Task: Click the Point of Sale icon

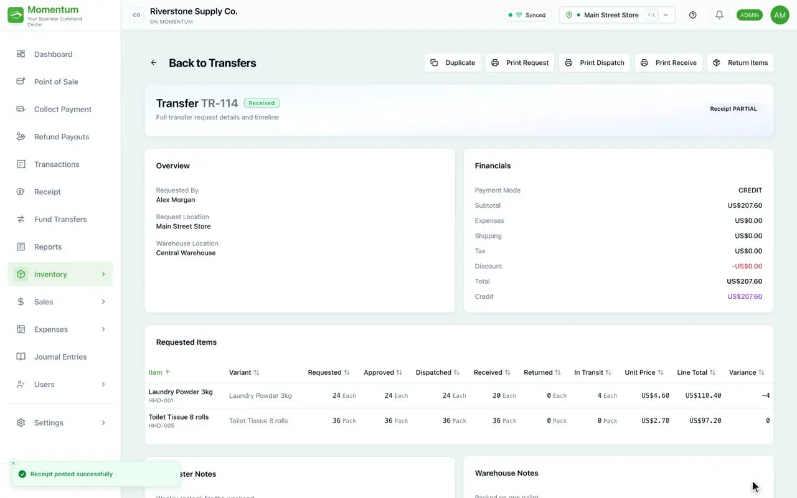Action: (x=21, y=82)
